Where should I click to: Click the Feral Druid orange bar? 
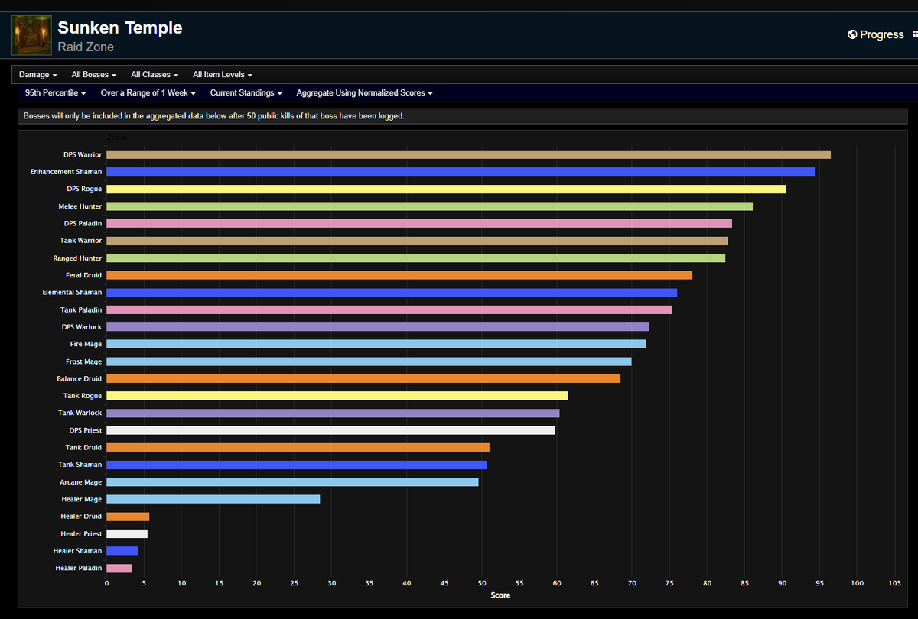(x=399, y=275)
